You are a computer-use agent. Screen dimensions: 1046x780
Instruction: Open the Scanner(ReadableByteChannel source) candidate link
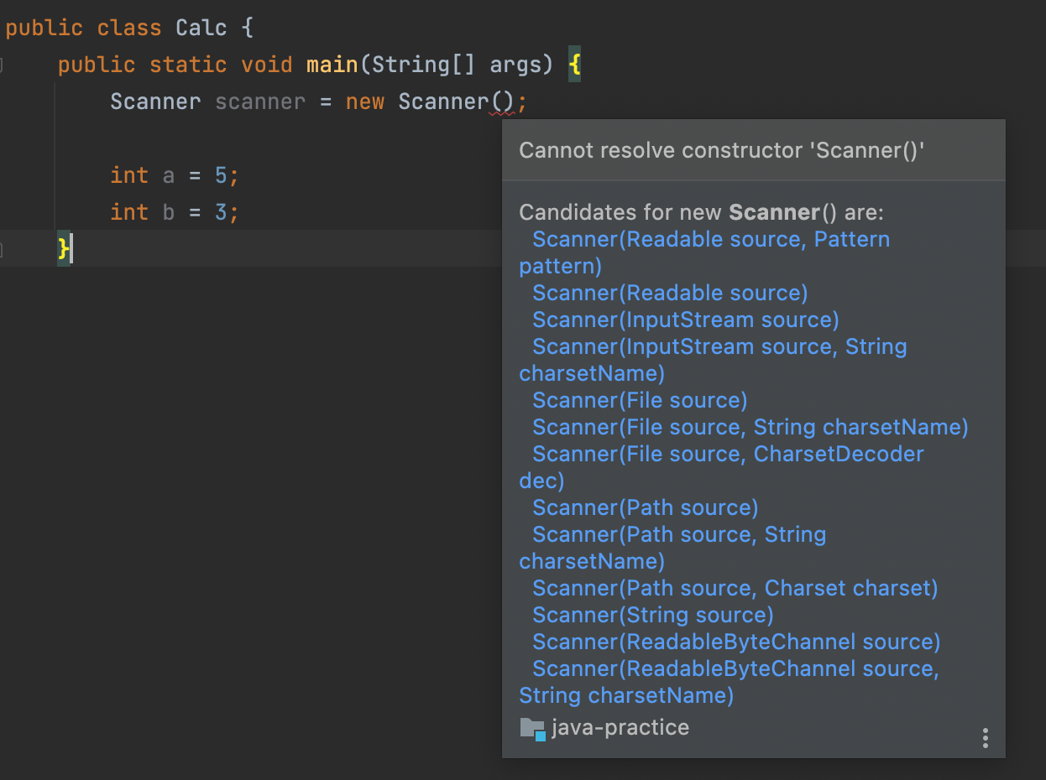[x=735, y=642]
